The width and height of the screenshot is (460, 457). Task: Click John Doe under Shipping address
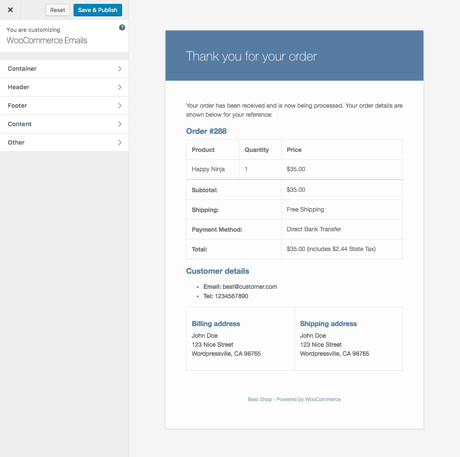coord(313,336)
